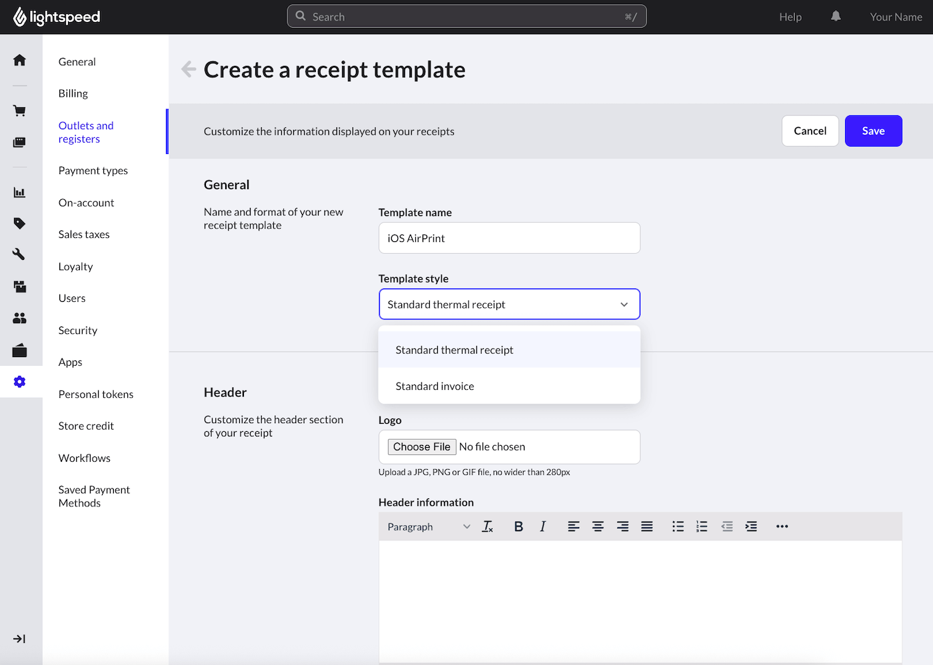Click the notification bell icon
The height and width of the screenshot is (665, 933).
pyautogui.click(x=836, y=17)
